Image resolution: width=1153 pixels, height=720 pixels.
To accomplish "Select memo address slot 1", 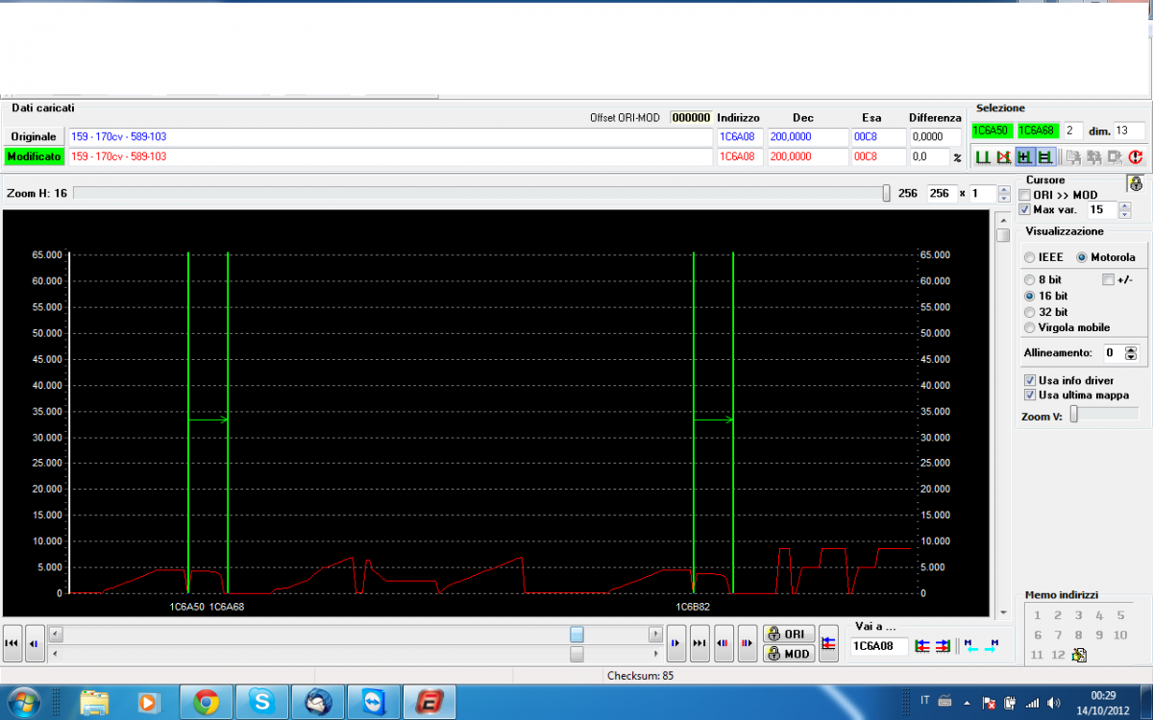I will [x=1037, y=615].
